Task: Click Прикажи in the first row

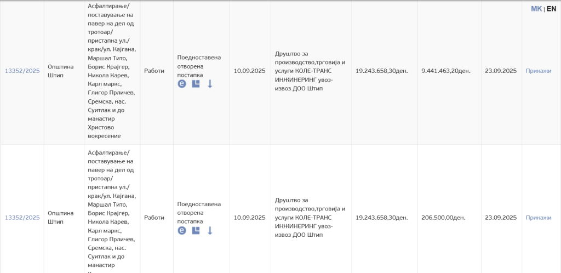Action: [x=538, y=71]
